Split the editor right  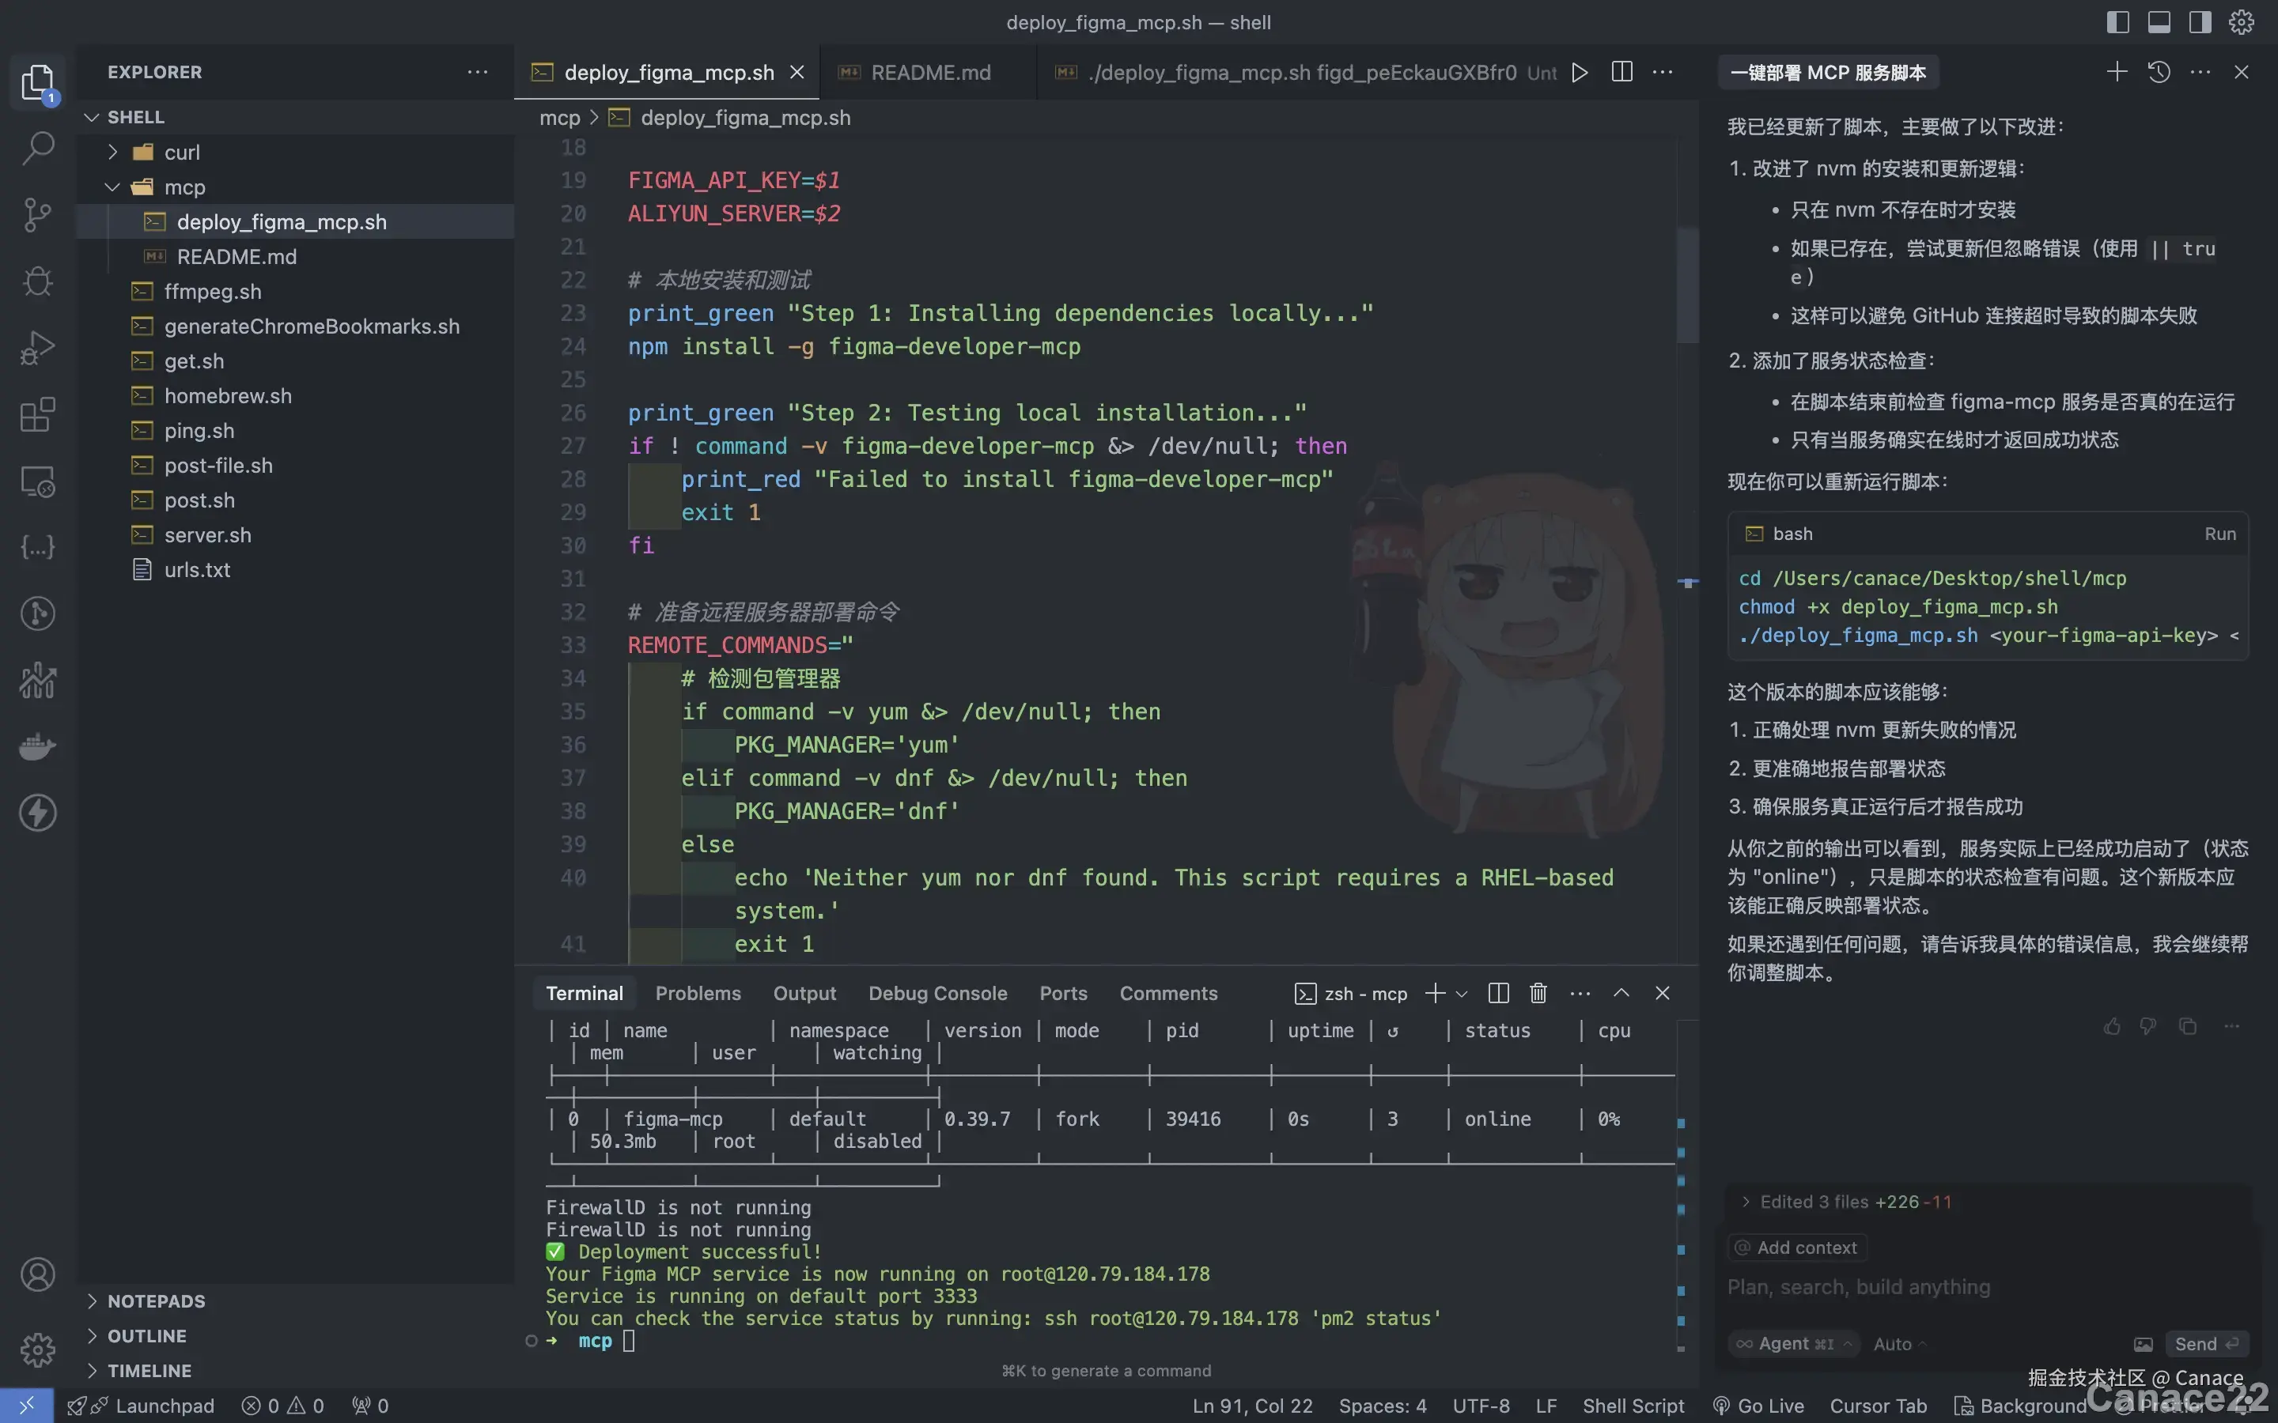[x=1621, y=73]
